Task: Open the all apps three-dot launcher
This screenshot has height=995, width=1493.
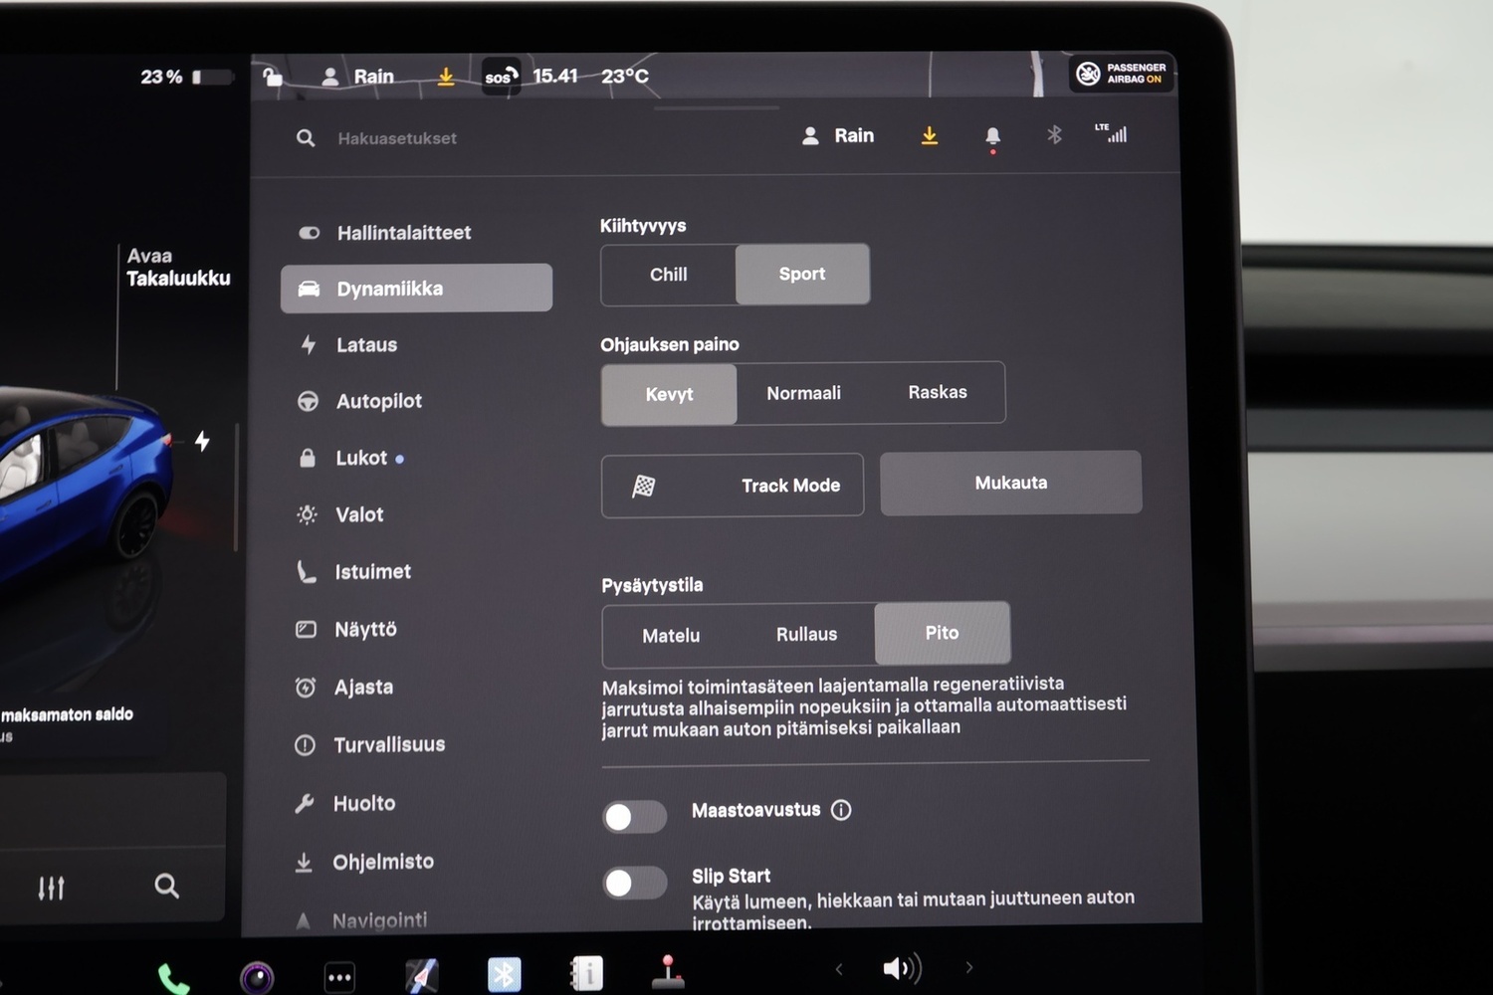Action: point(339,977)
